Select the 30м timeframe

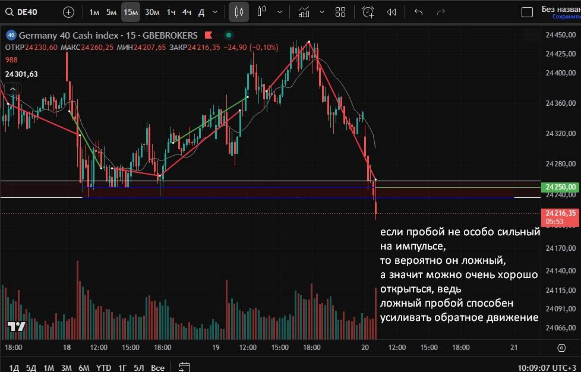tap(152, 12)
